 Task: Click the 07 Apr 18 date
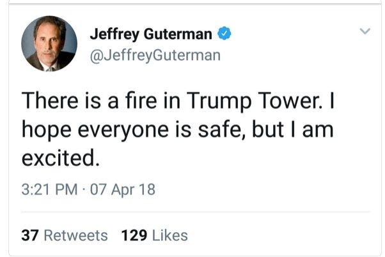123,189
